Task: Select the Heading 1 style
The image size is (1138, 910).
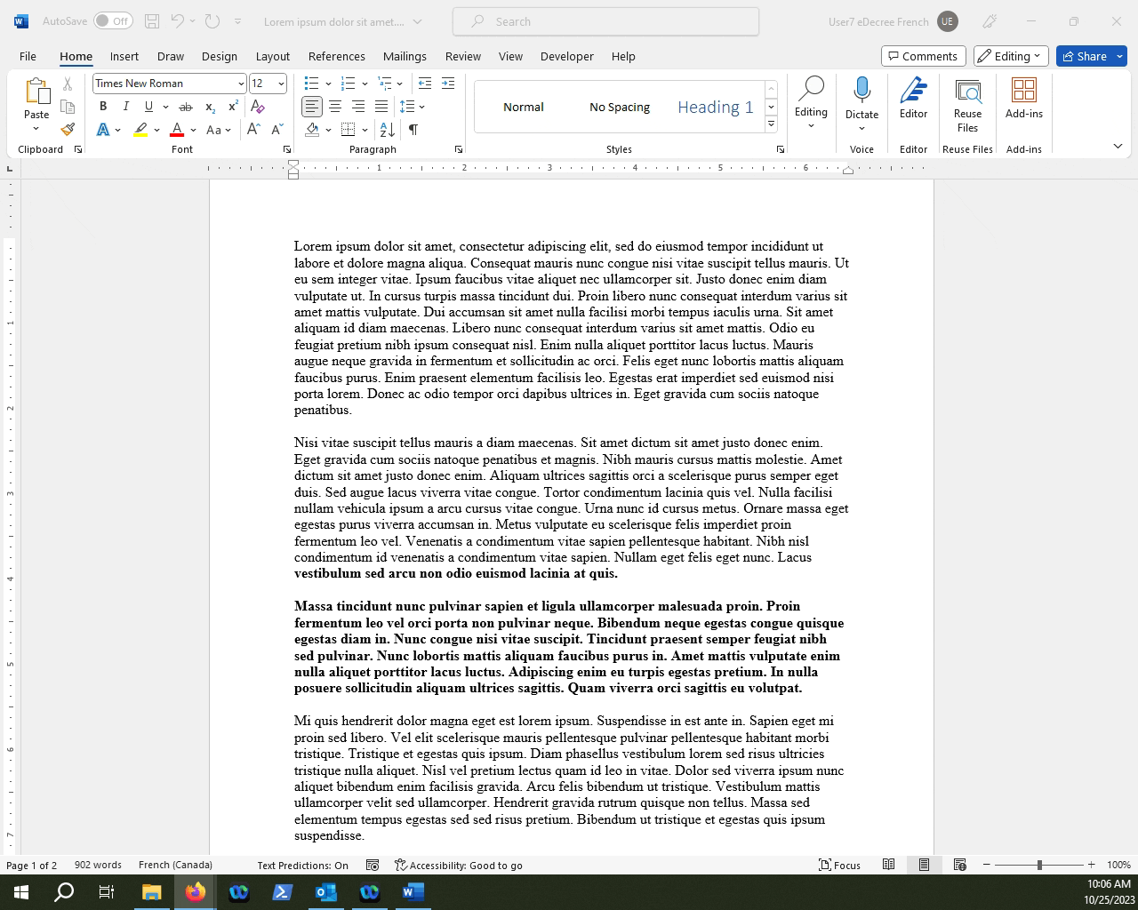Action: point(715,107)
